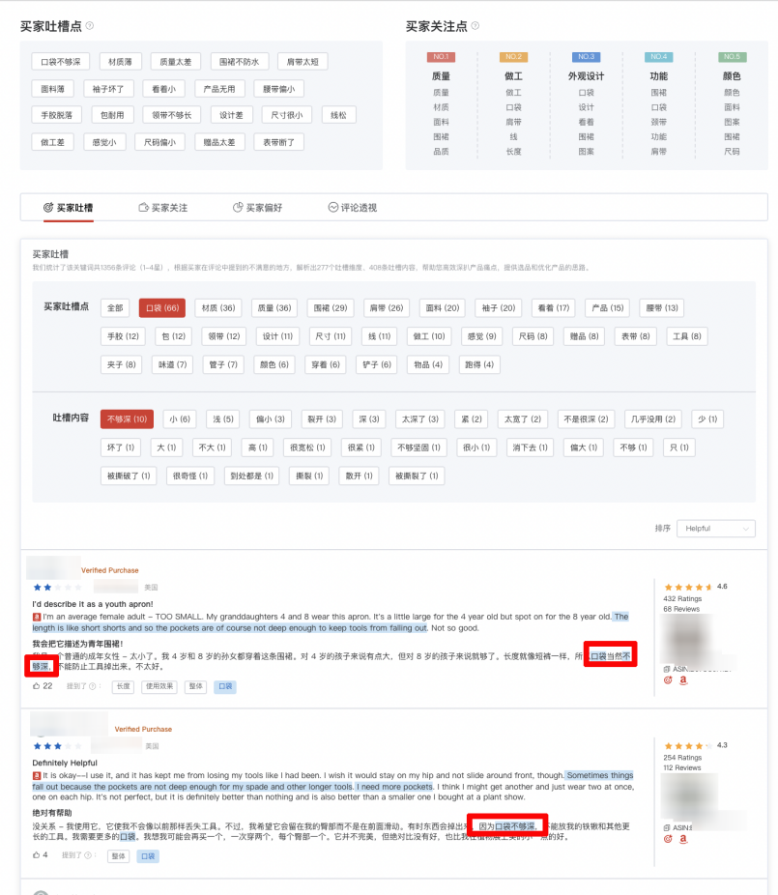Expand the NO.4 功能 focus column
This screenshot has width=778, height=895.
[x=658, y=75]
